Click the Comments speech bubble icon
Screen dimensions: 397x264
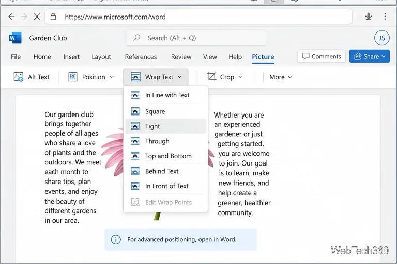pos(306,56)
